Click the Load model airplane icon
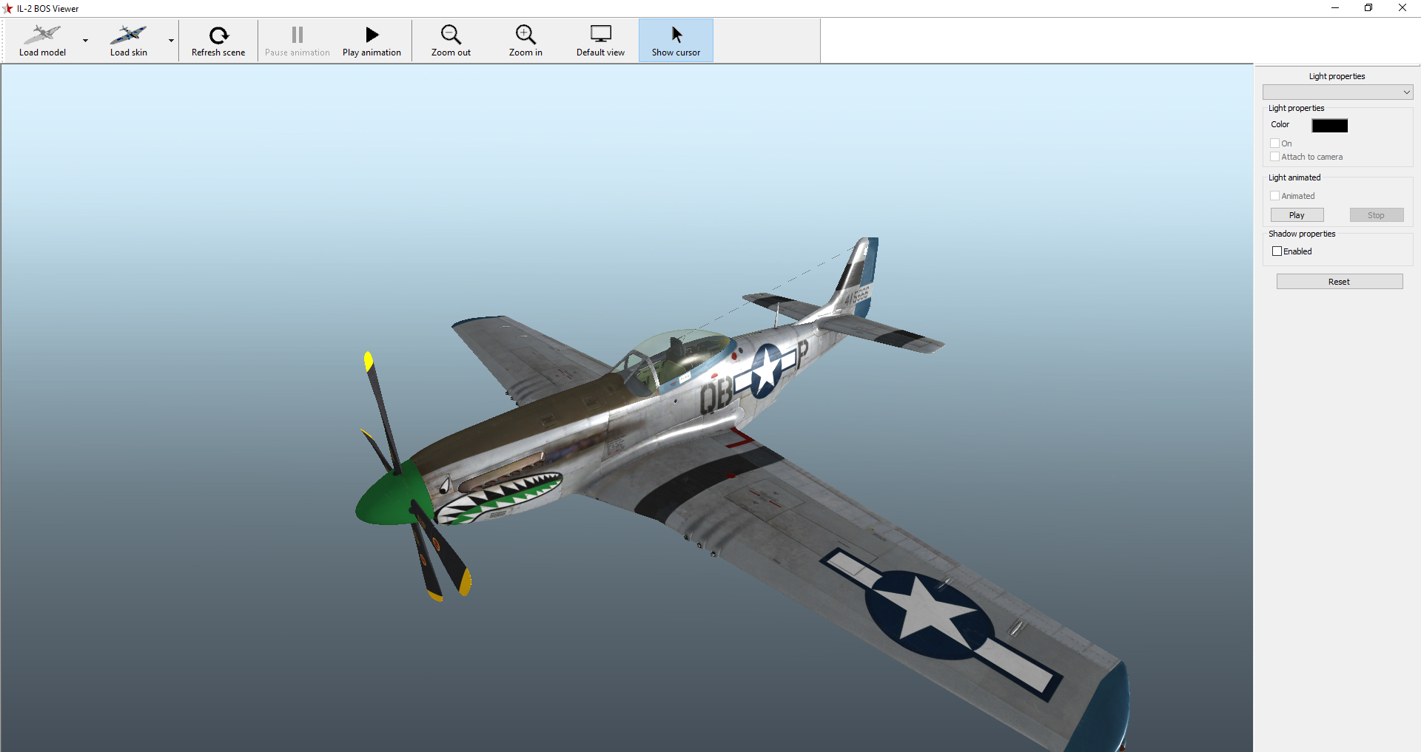This screenshot has width=1421, height=752. click(x=42, y=35)
